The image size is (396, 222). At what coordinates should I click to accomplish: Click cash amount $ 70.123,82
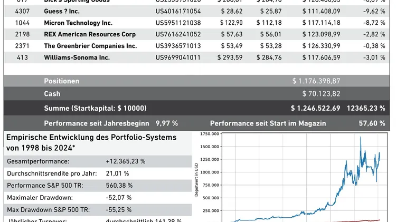[x=321, y=94]
